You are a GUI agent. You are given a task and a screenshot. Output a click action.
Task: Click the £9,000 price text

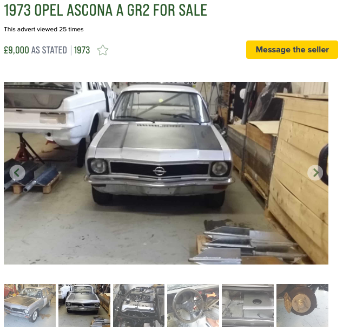click(x=16, y=50)
